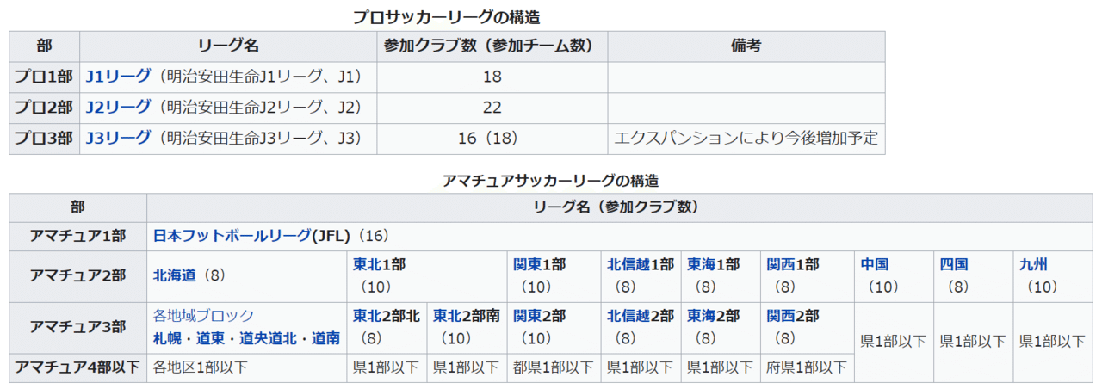
Task: Open the J2リーグ link
Action: pos(118,108)
